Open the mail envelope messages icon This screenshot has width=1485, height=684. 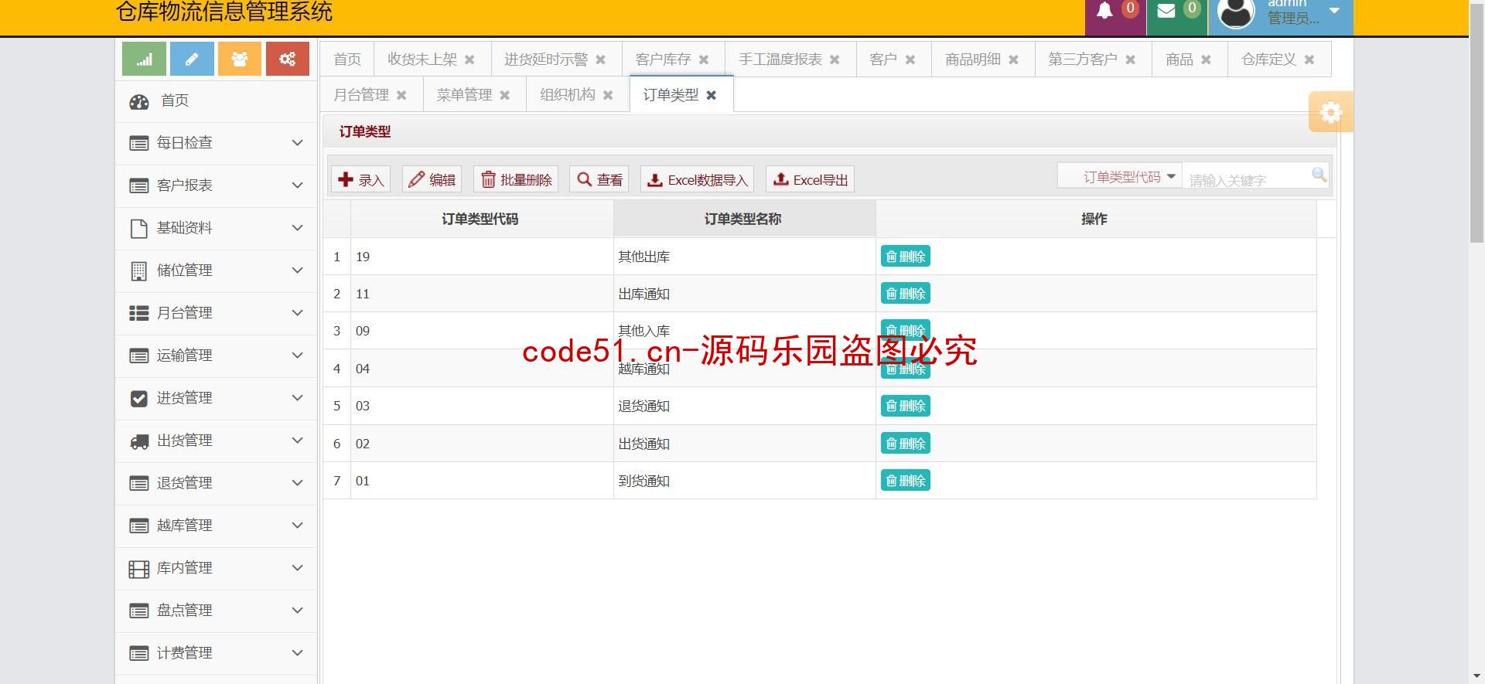(1166, 11)
